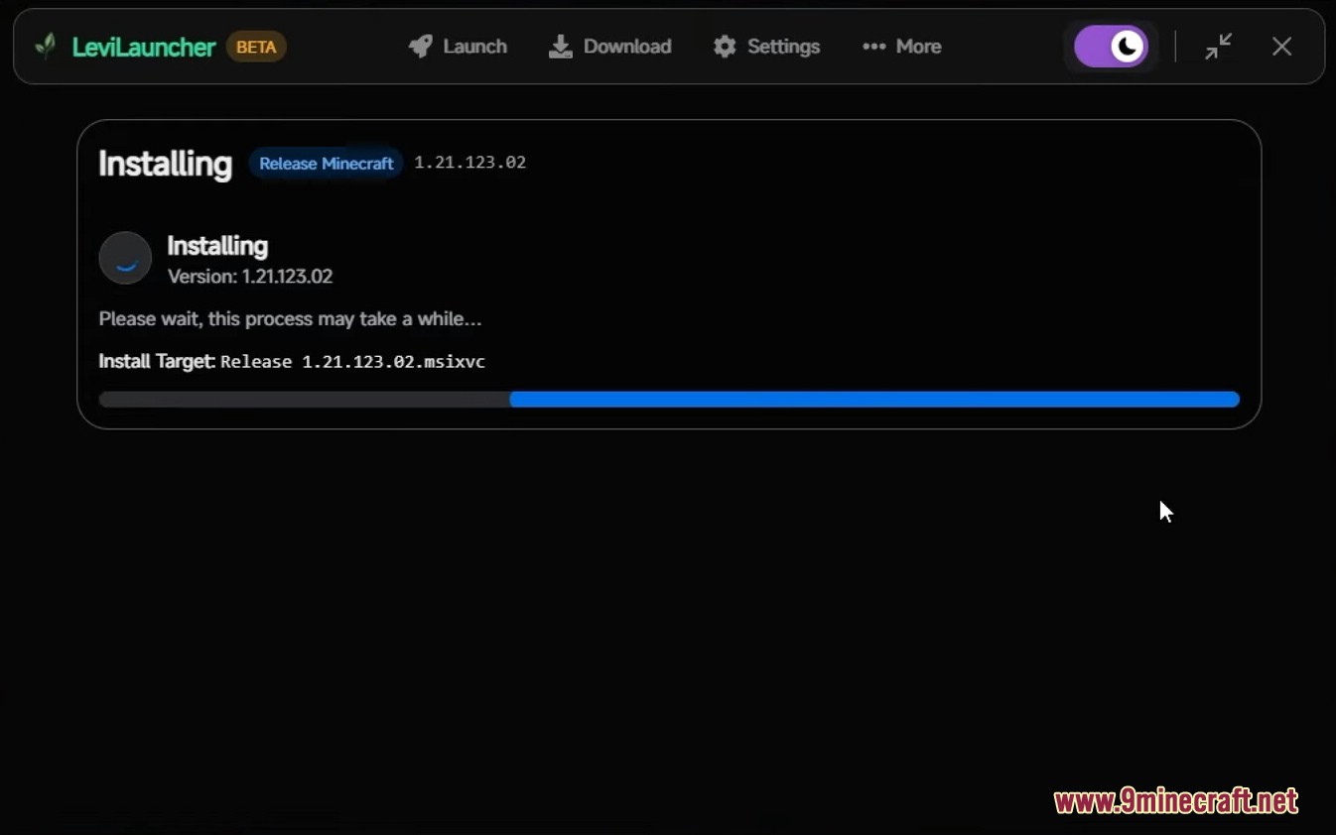1336x835 pixels.
Task: Click the LeviLauncher green leaf logo
Action: pyautogui.click(x=46, y=47)
